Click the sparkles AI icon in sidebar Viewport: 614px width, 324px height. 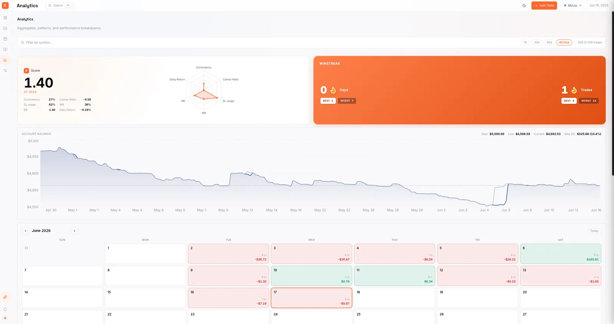tap(5, 297)
